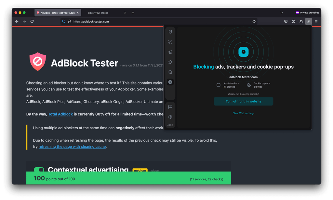Open the Alert siren icon in sidebar
This screenshot has height=200, width=333.
tap(170, 52)
